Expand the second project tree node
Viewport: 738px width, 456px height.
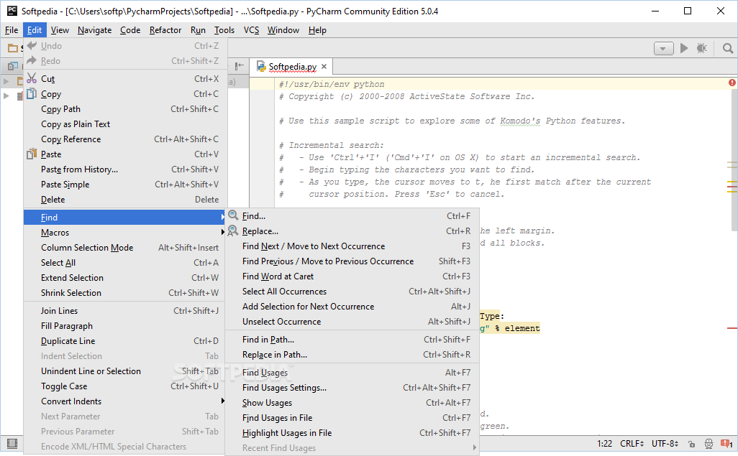(x=6, y=96)
